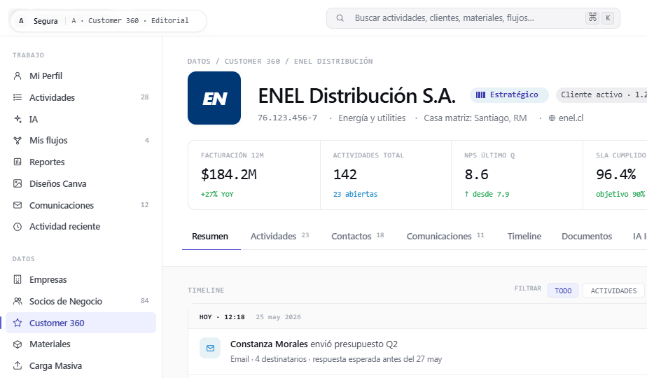
Task: Click the globe icon beside enel.cl
Action: [x=552, y=118]
